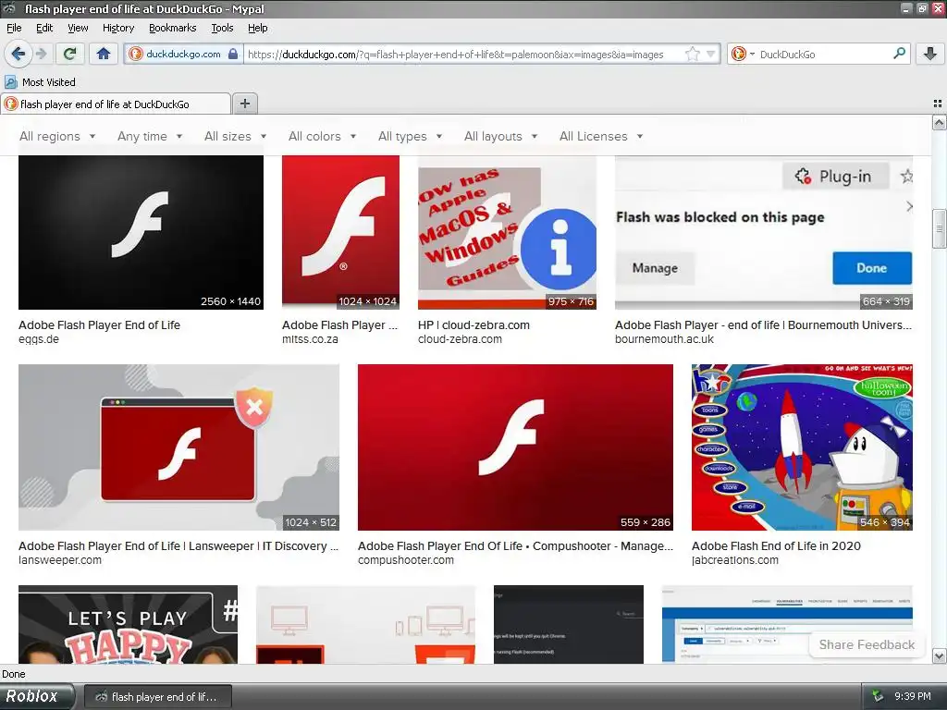Click the vertical scrollbar thumb
Viewport: 947px width, 710px height.
click(x=940, y=228)
